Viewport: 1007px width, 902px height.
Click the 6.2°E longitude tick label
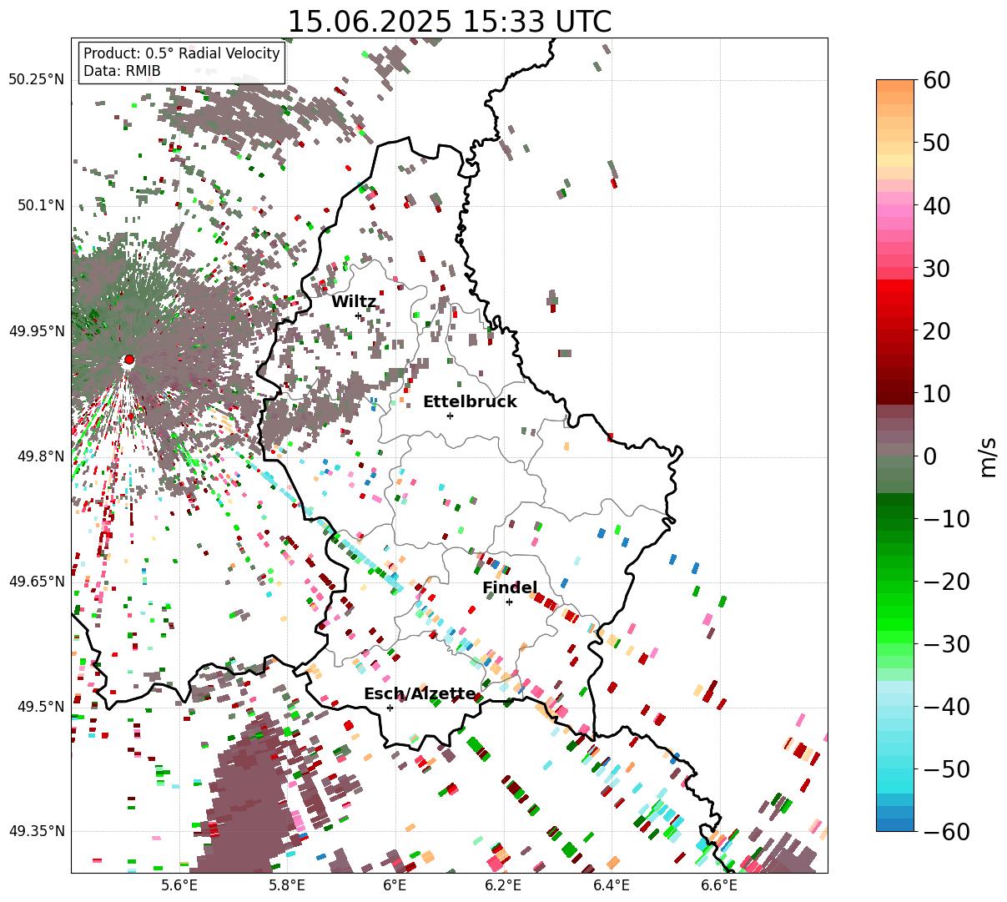click(503, 885)
